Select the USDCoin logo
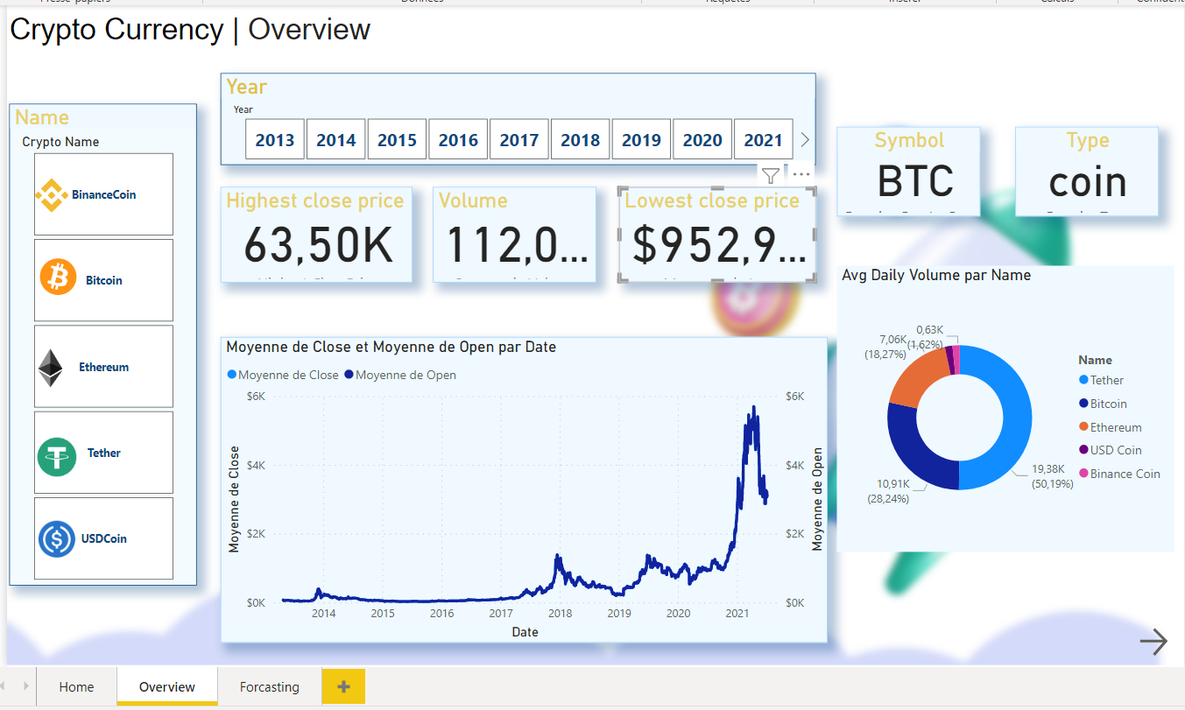The image size is (1185, 710). 57,537
